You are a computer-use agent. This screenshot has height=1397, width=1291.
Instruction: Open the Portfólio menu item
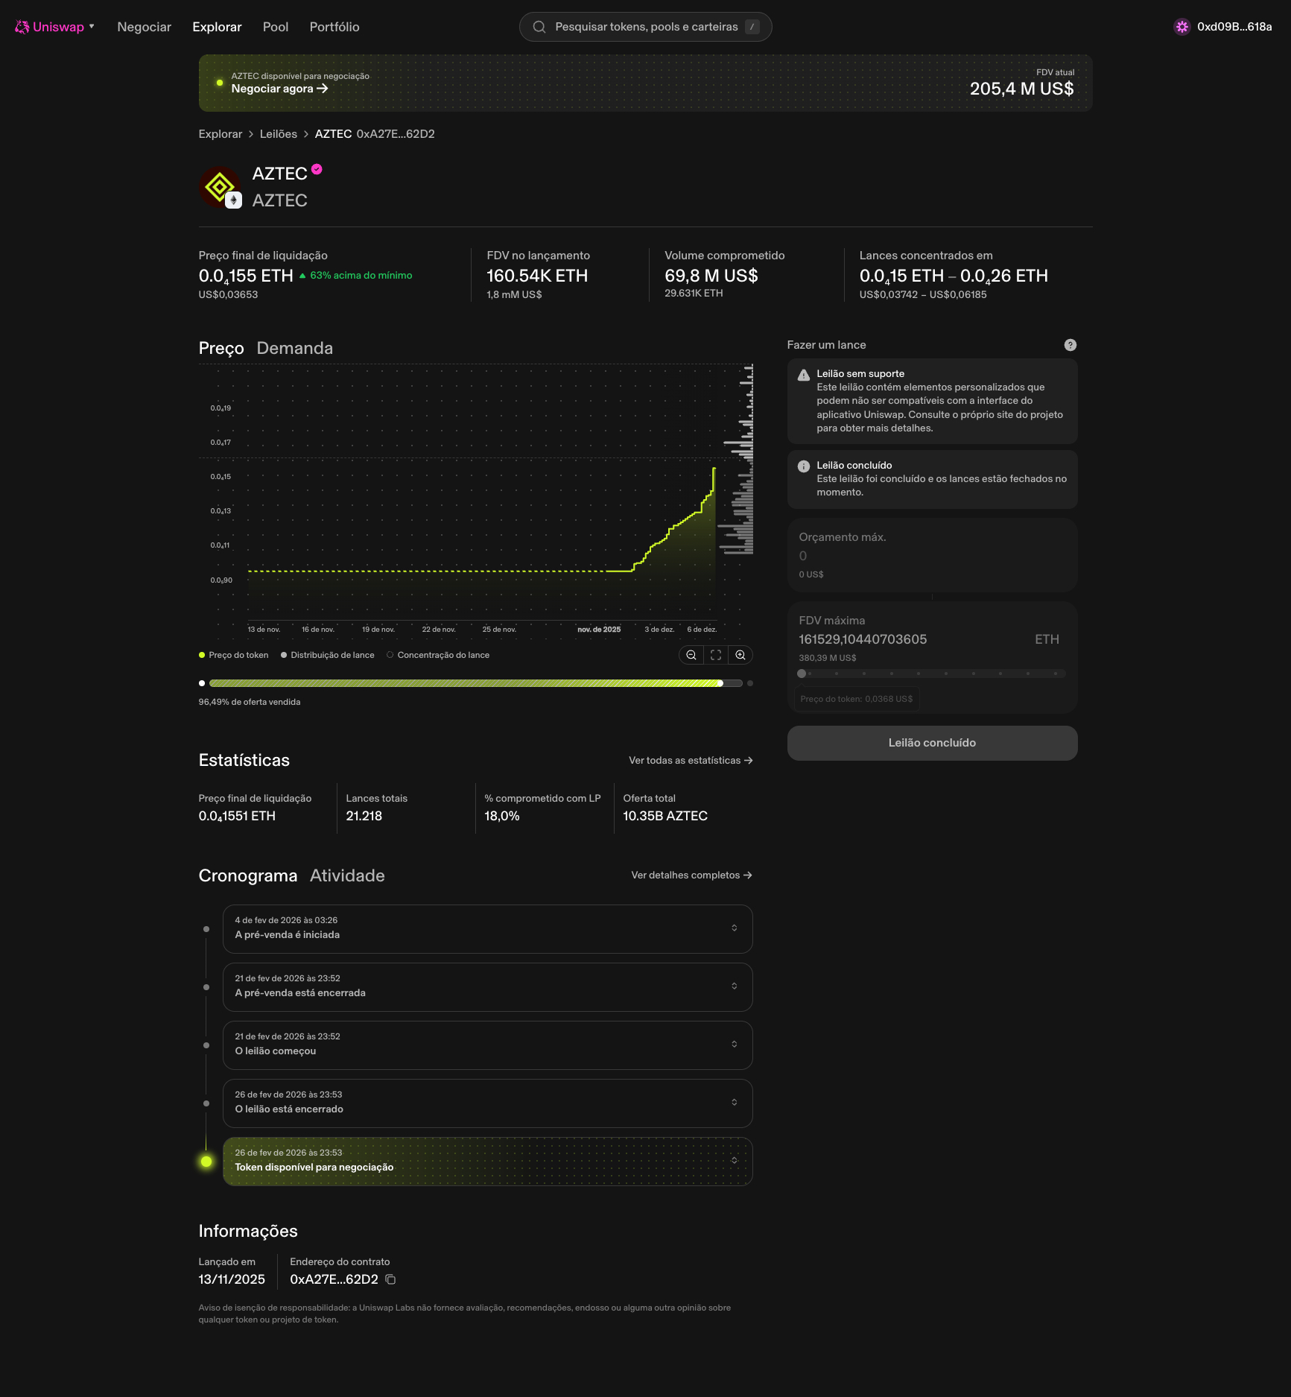(334, 27)
